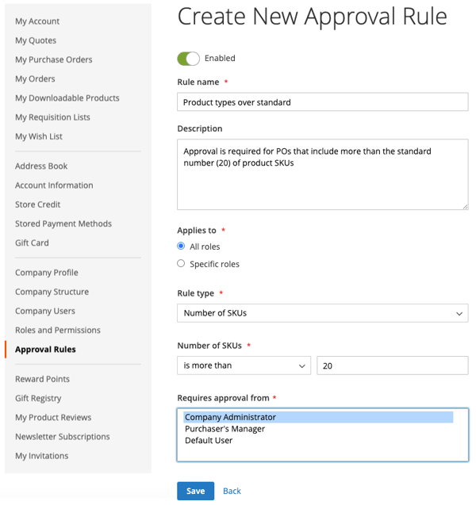Navigate to My Requisition Lists
Screen dimensions: 476x505
tap(52, 117)
